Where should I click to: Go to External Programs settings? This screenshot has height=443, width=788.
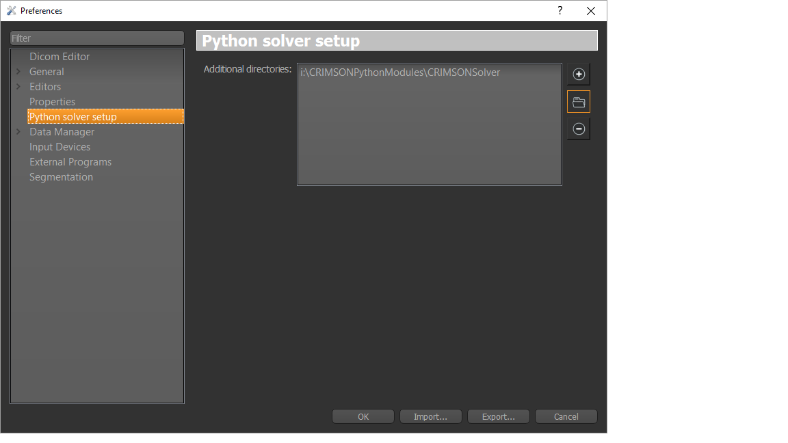point(70,162)
